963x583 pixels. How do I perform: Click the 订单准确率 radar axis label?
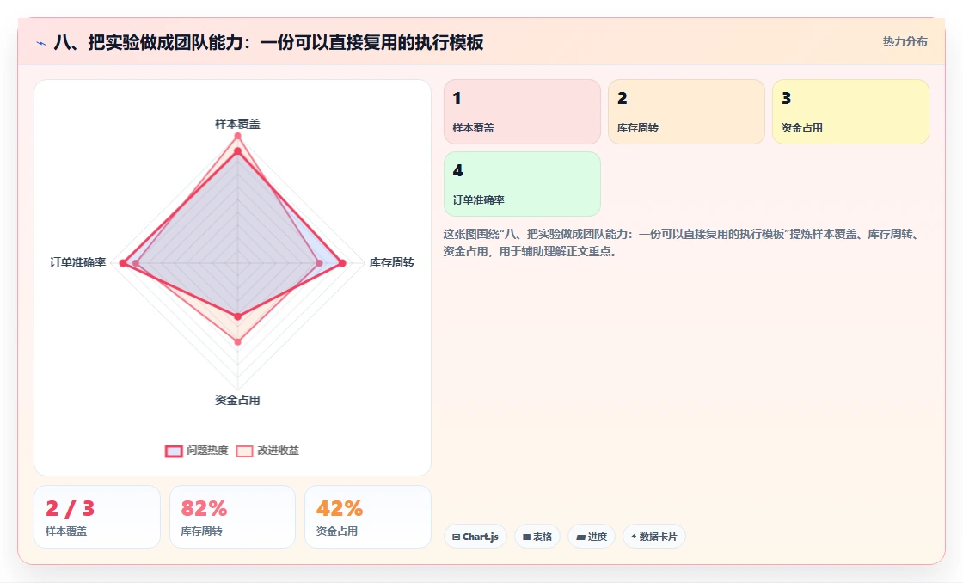point(78,263)
